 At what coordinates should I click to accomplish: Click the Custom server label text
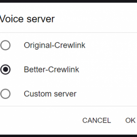(x=50, y=94)
